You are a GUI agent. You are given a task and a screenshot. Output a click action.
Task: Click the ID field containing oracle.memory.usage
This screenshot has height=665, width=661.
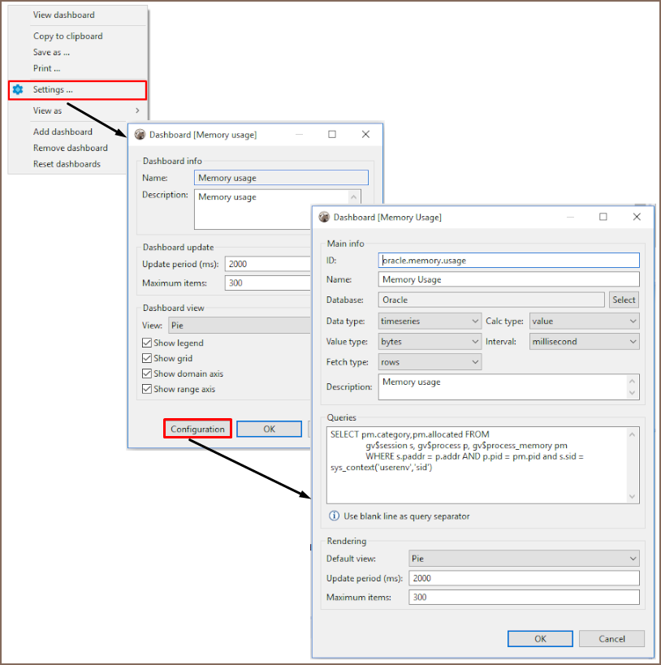[x=509, y=261]
